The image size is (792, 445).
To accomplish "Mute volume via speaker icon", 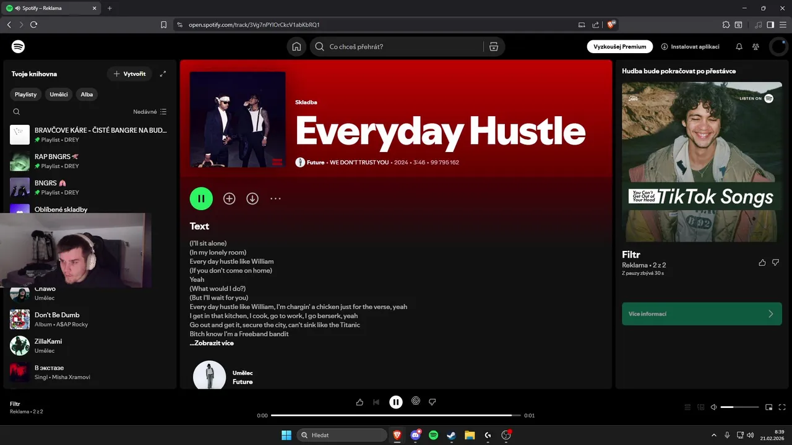I will pyautogui.click(x=713, y=407).
